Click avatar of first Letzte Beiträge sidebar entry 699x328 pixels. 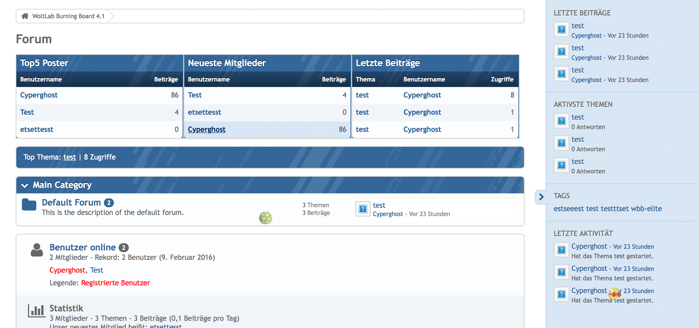tap(561, 29)
